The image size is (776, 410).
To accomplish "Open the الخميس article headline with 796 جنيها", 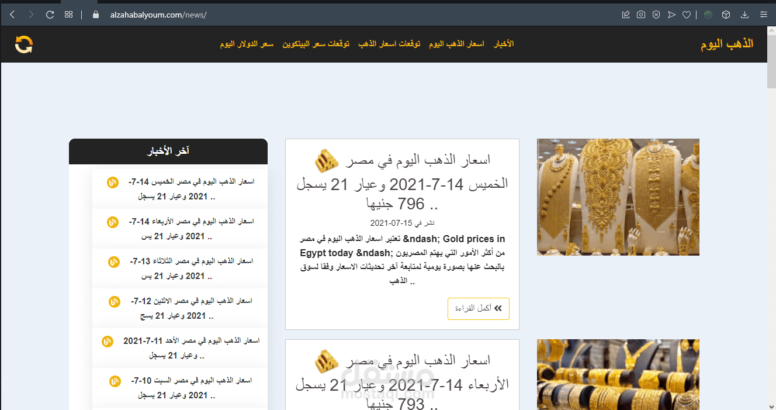I will pos(402,182).
